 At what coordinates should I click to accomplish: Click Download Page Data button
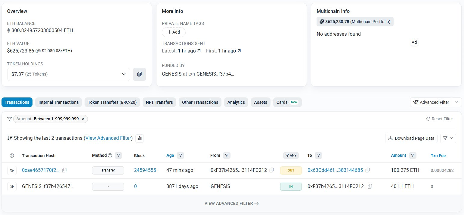(x=411, y=138)
